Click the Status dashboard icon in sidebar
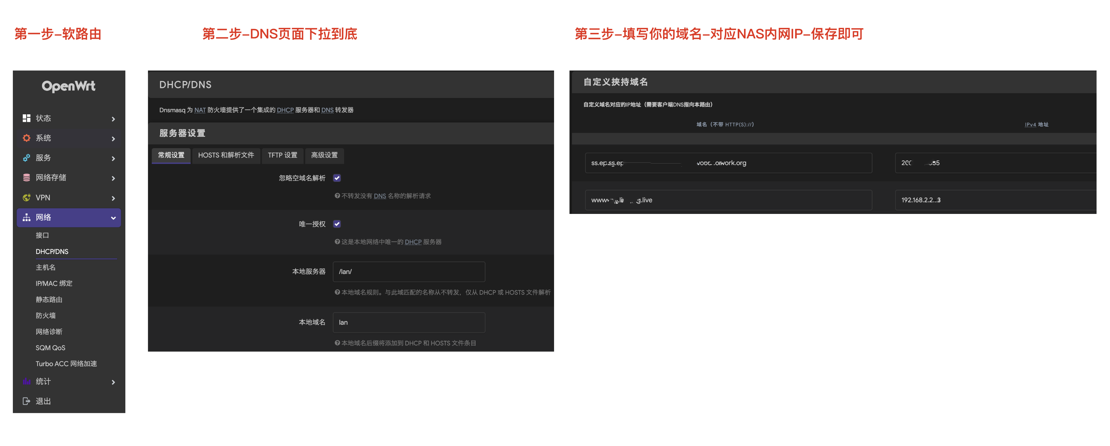The image size is (1110, 446). pyautogui.click(x=26, y=118)
